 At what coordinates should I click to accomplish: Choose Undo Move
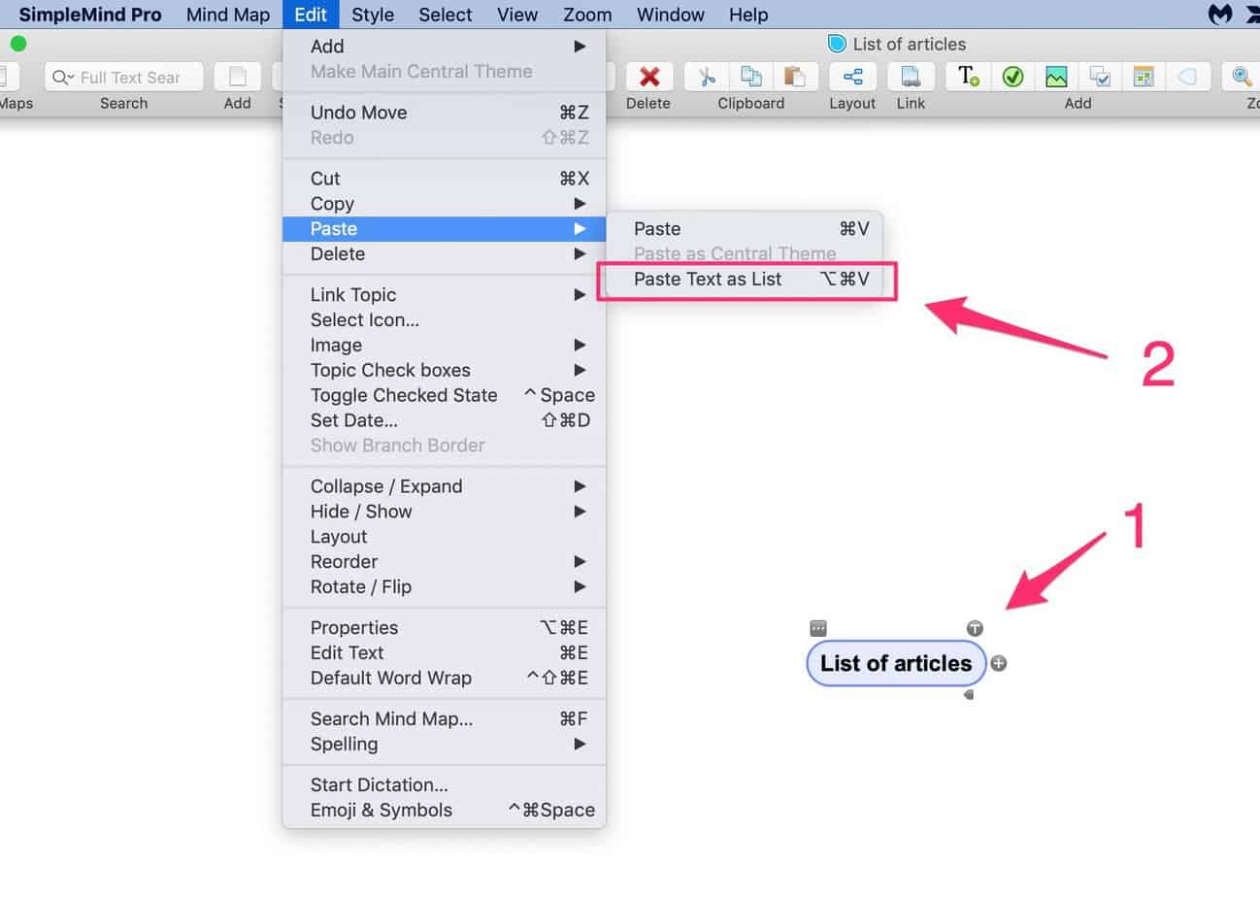444,113
